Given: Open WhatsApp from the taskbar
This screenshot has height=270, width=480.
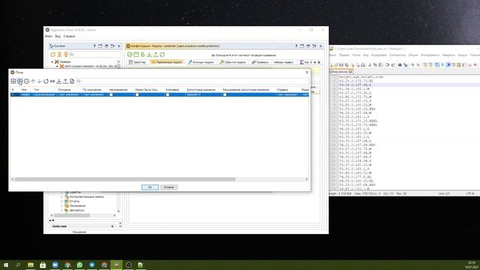Looking at the screenshot, I should 79,265.
